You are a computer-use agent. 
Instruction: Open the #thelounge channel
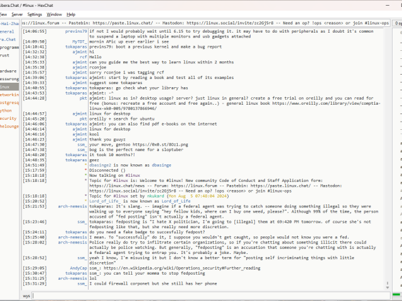click(x=9, y=126)
